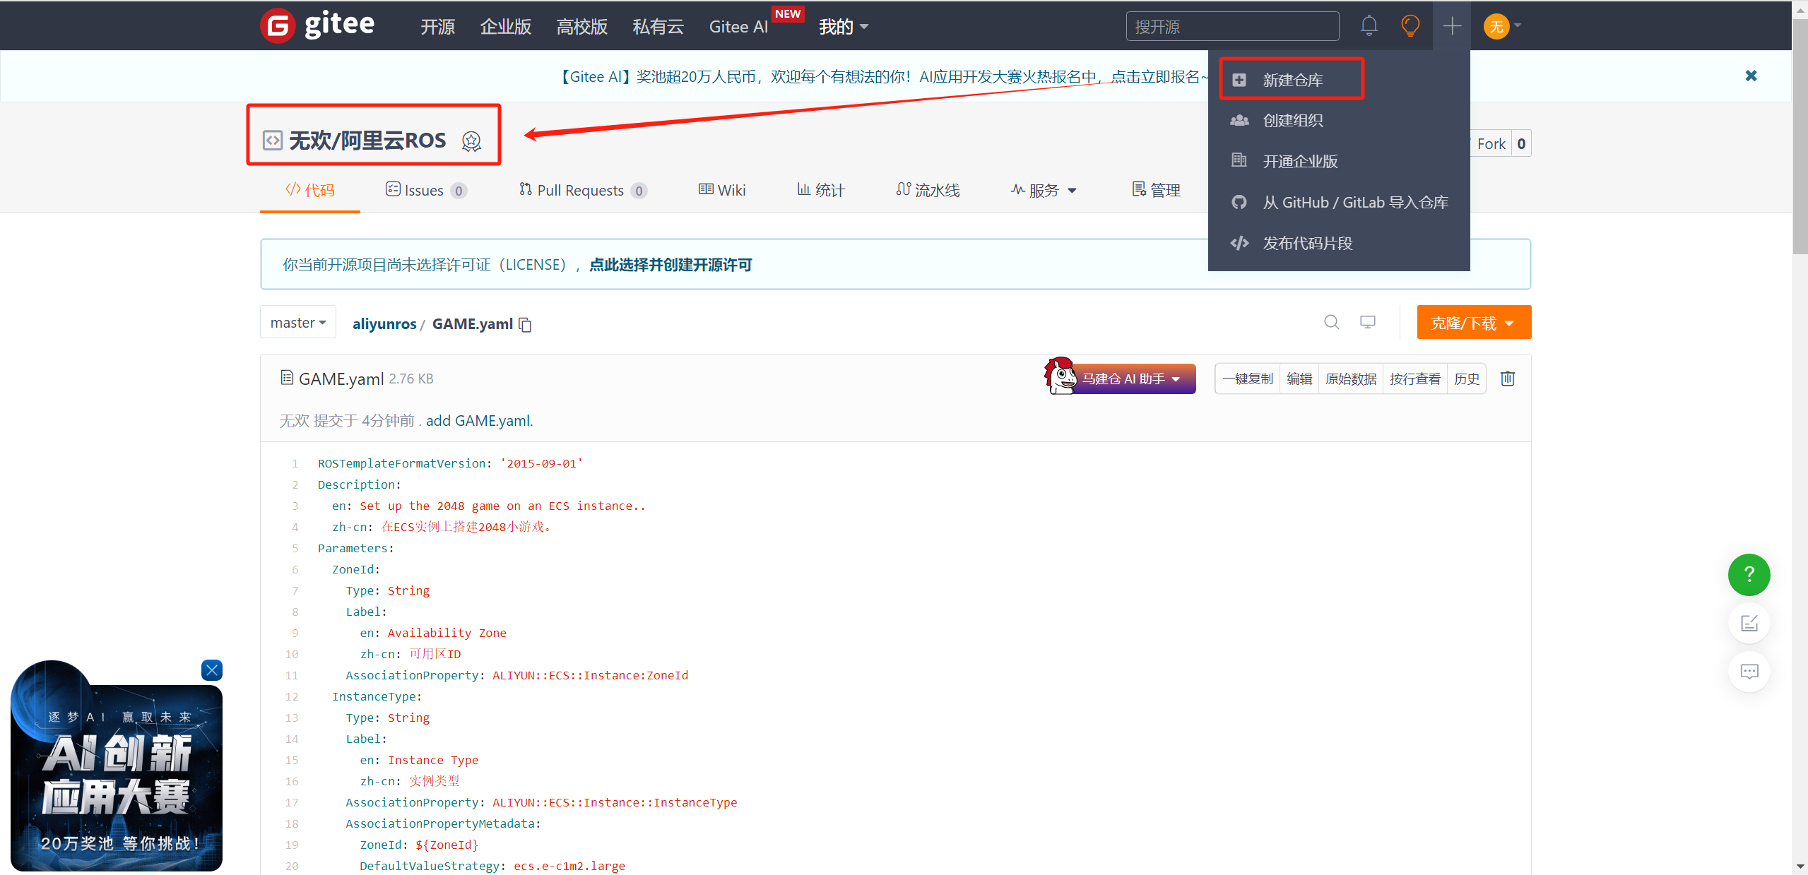1808x875 pixels.
Task: Click the 原始数据 button
Action: (x=1351, y=379)
